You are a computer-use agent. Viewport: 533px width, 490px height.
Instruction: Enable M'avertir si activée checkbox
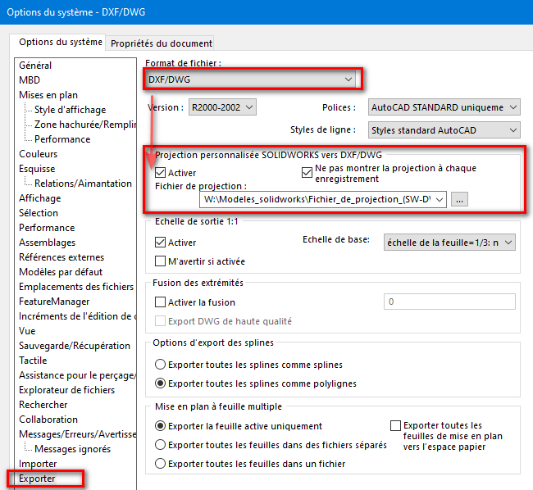click(x=161, y=261)
